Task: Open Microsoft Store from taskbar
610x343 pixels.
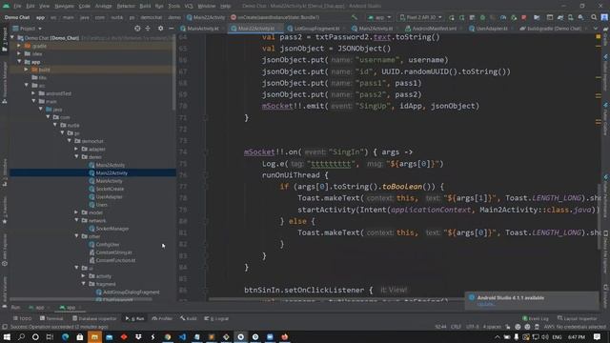Action: point(80,336)
